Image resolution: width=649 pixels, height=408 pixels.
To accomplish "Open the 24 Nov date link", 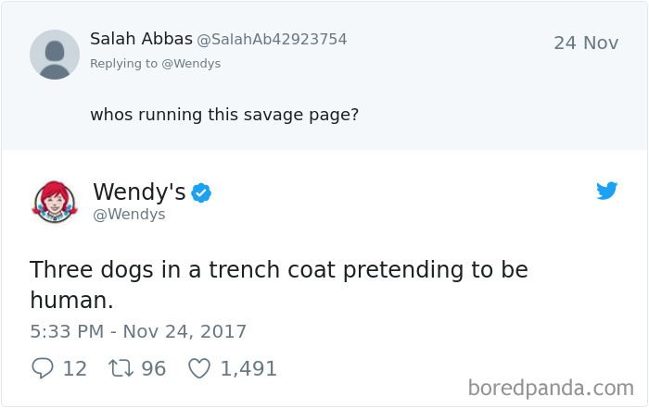I will coord(585,43).
